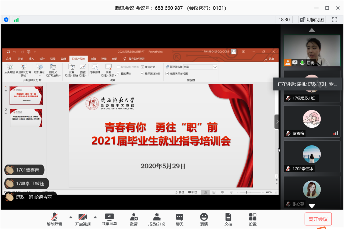The width and height of the screenshot is (344, 229).
Task: Open PowerPoint ribbon display options icon
Action: click(244, 52)
